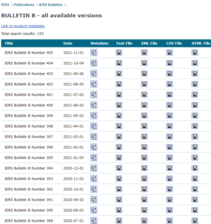Select Total search results: 153 text
The image size is (211, 224).
point(22,34)
